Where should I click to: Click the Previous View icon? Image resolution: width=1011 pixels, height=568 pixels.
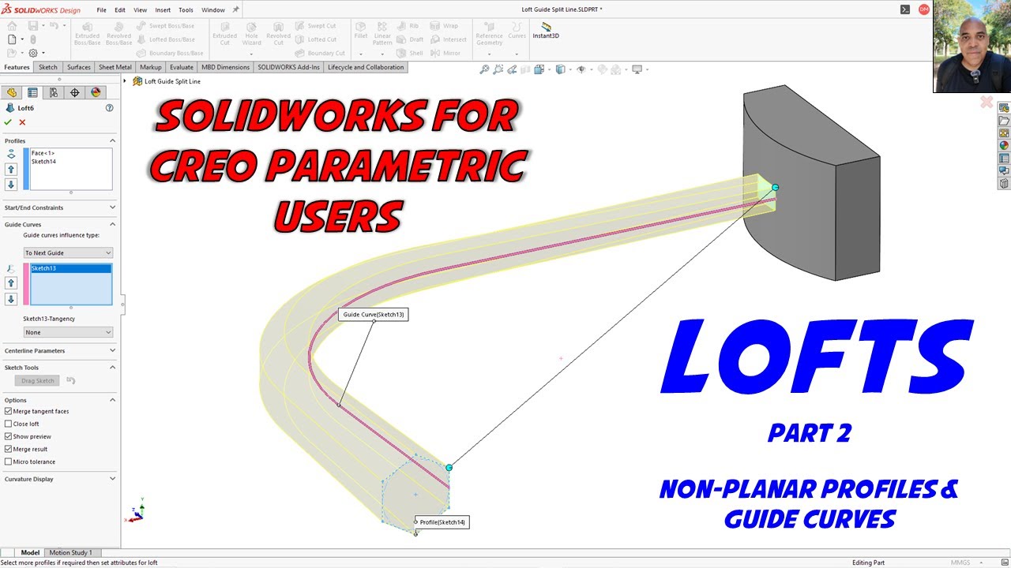click(x=511, y=69)
